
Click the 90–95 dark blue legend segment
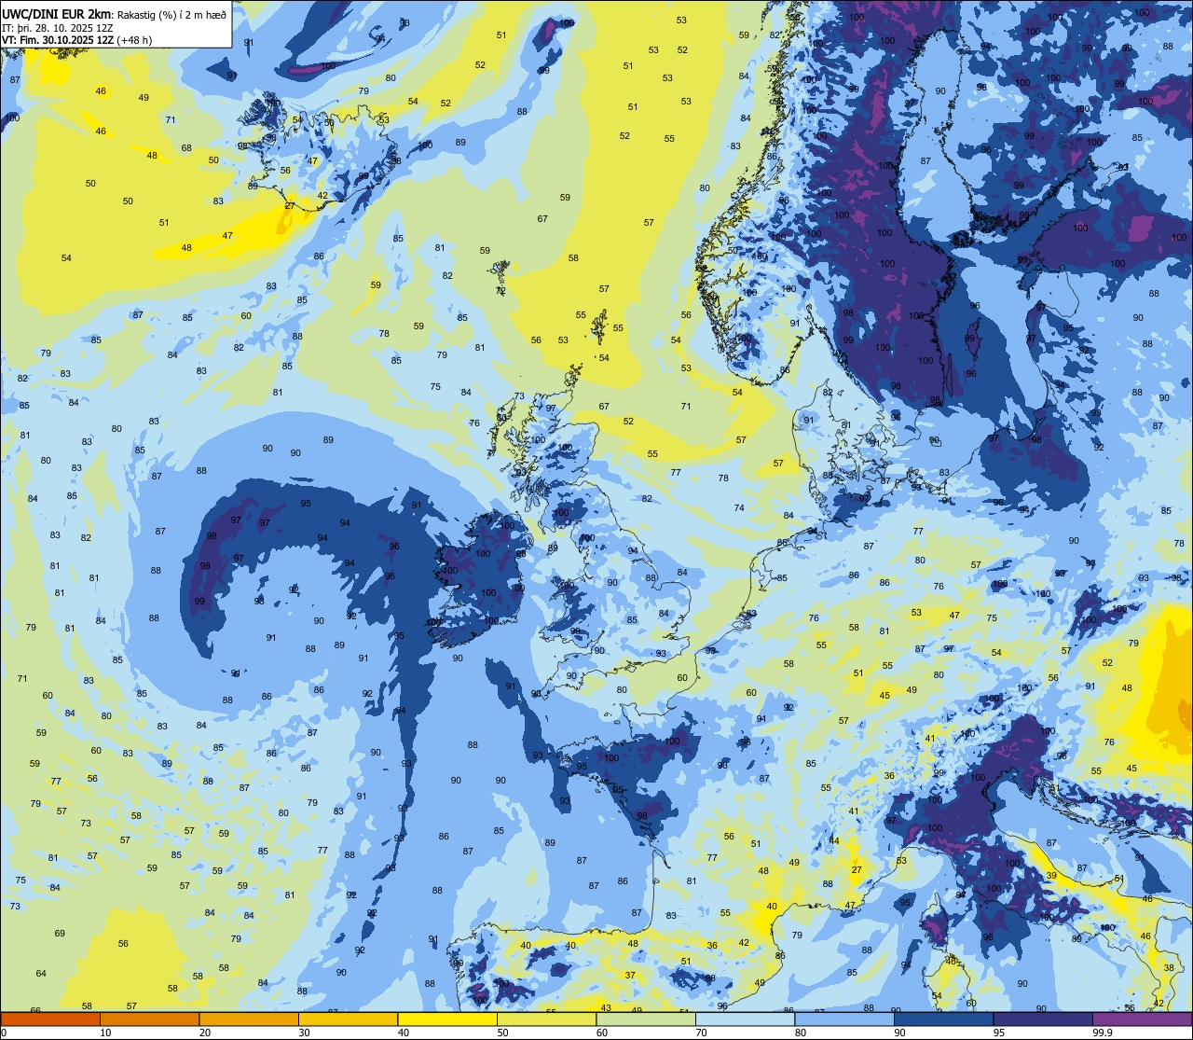pos(943,1019)
